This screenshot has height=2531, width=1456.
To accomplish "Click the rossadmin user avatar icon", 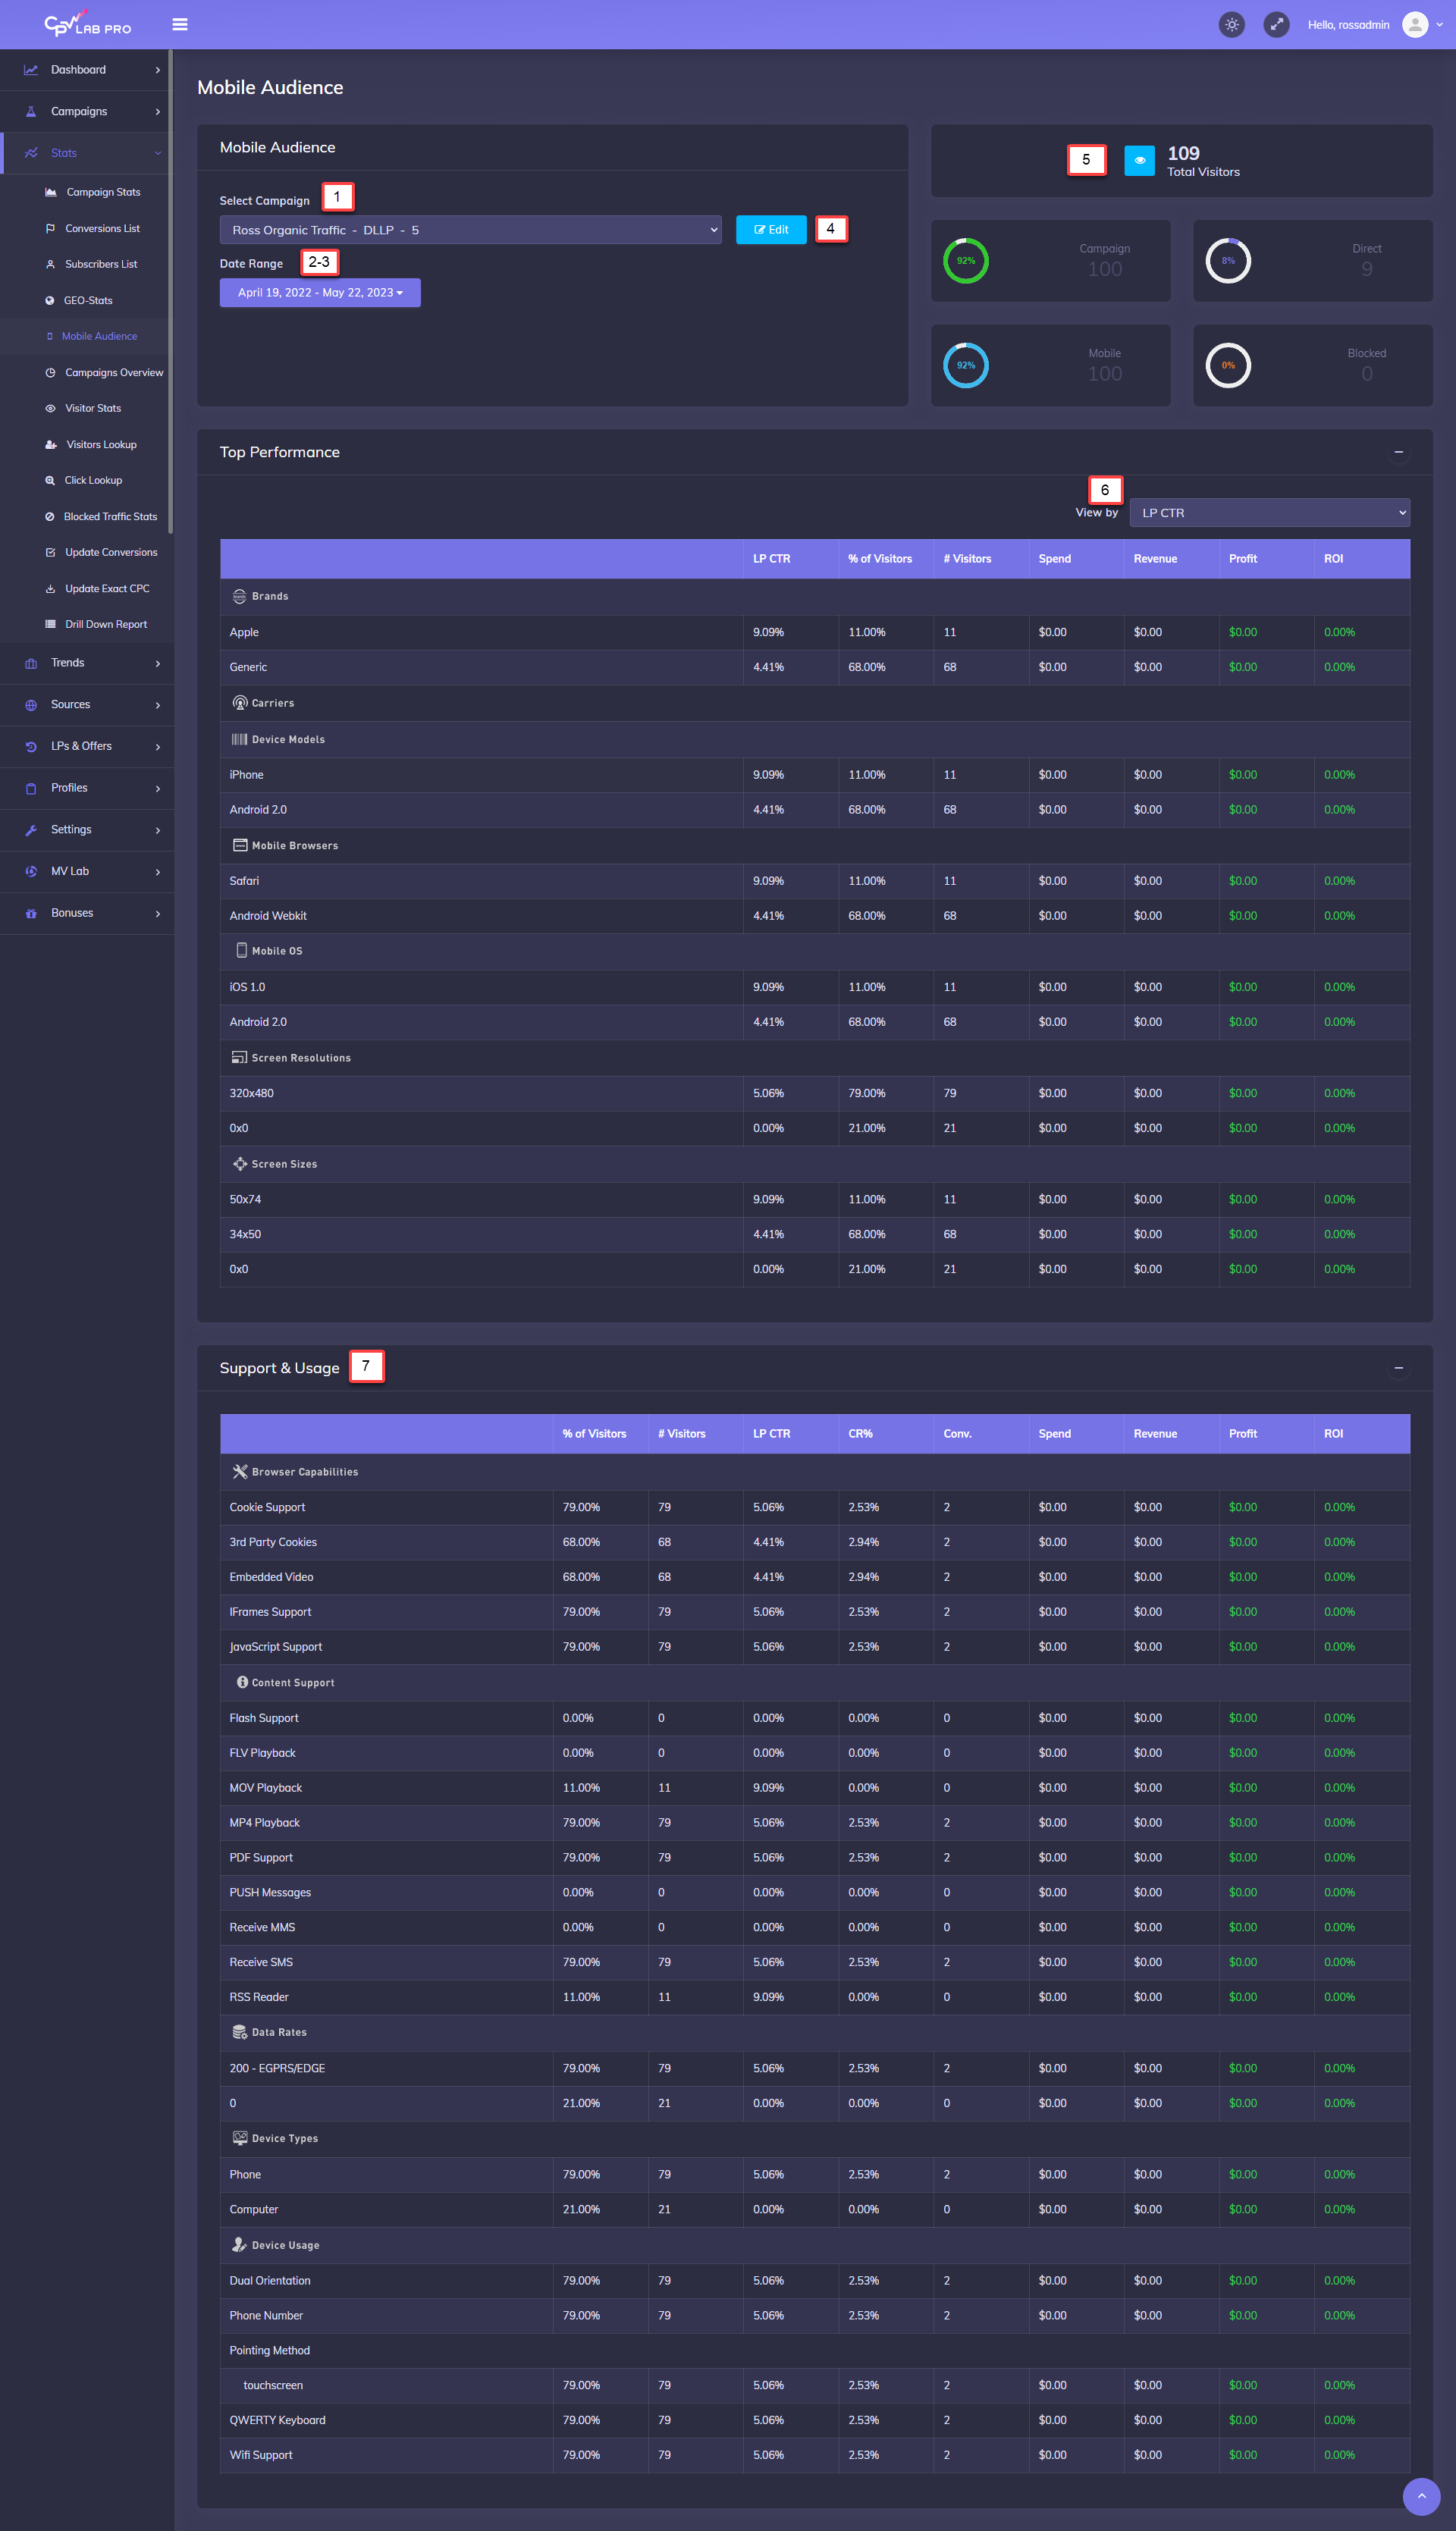I will [1414, 25].
